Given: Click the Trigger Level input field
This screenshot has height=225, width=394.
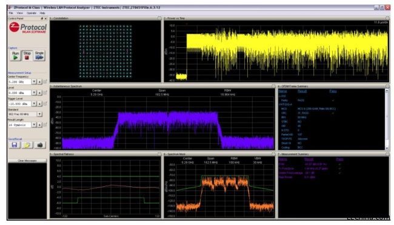Looking at the screenshot, I should (x=19, y=104).
